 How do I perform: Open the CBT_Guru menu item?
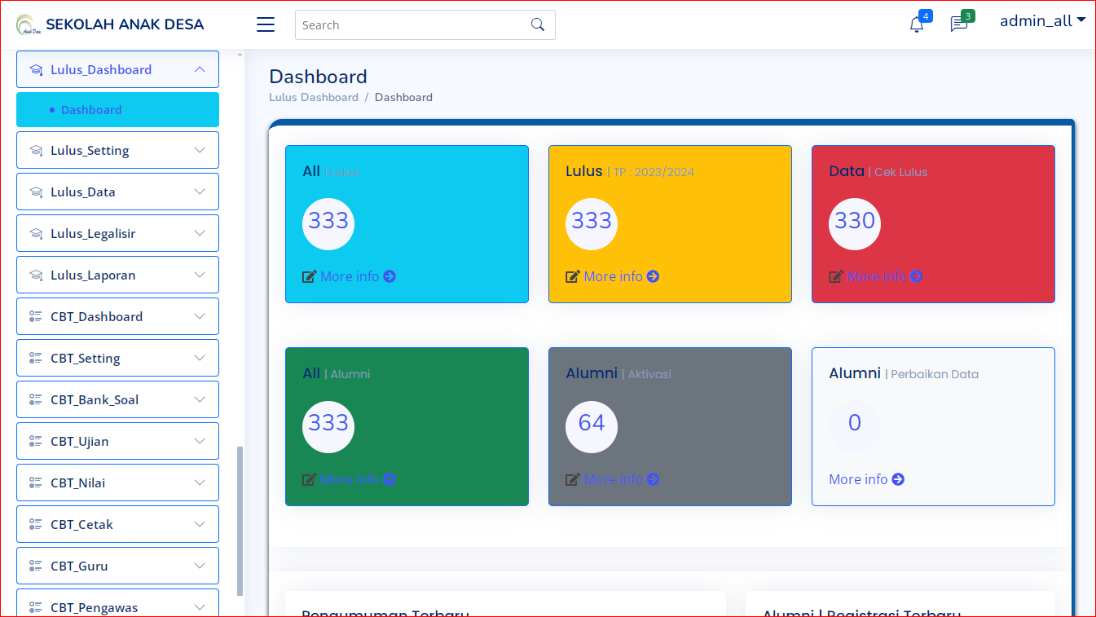(x=117, y=566)
